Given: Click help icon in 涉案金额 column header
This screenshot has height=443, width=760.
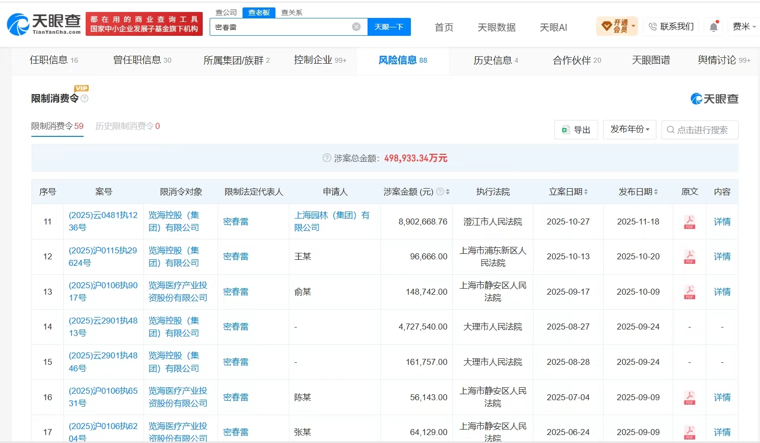Looking at the screenshot, I should pyautogui.click(x=440, y=192).
